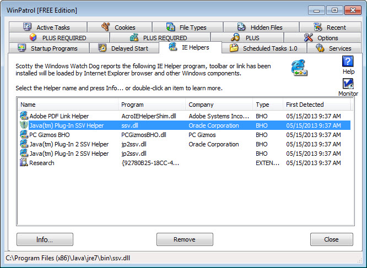
Task: Click the PC Gizmos BHO row icon
Action: (x=24, y=134)
